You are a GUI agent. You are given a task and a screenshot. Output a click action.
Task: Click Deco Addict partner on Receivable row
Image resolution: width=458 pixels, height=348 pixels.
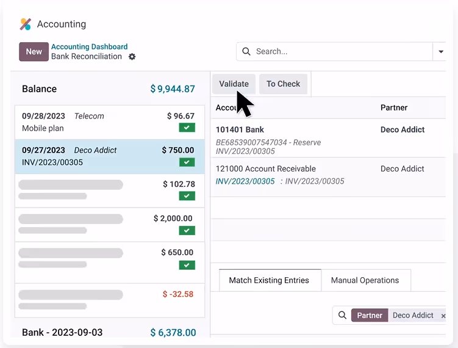403,169
